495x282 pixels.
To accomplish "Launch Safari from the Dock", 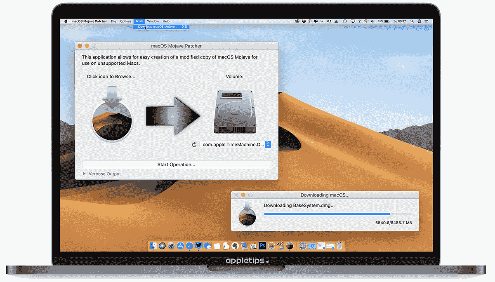I will click(x=190, y=246).
